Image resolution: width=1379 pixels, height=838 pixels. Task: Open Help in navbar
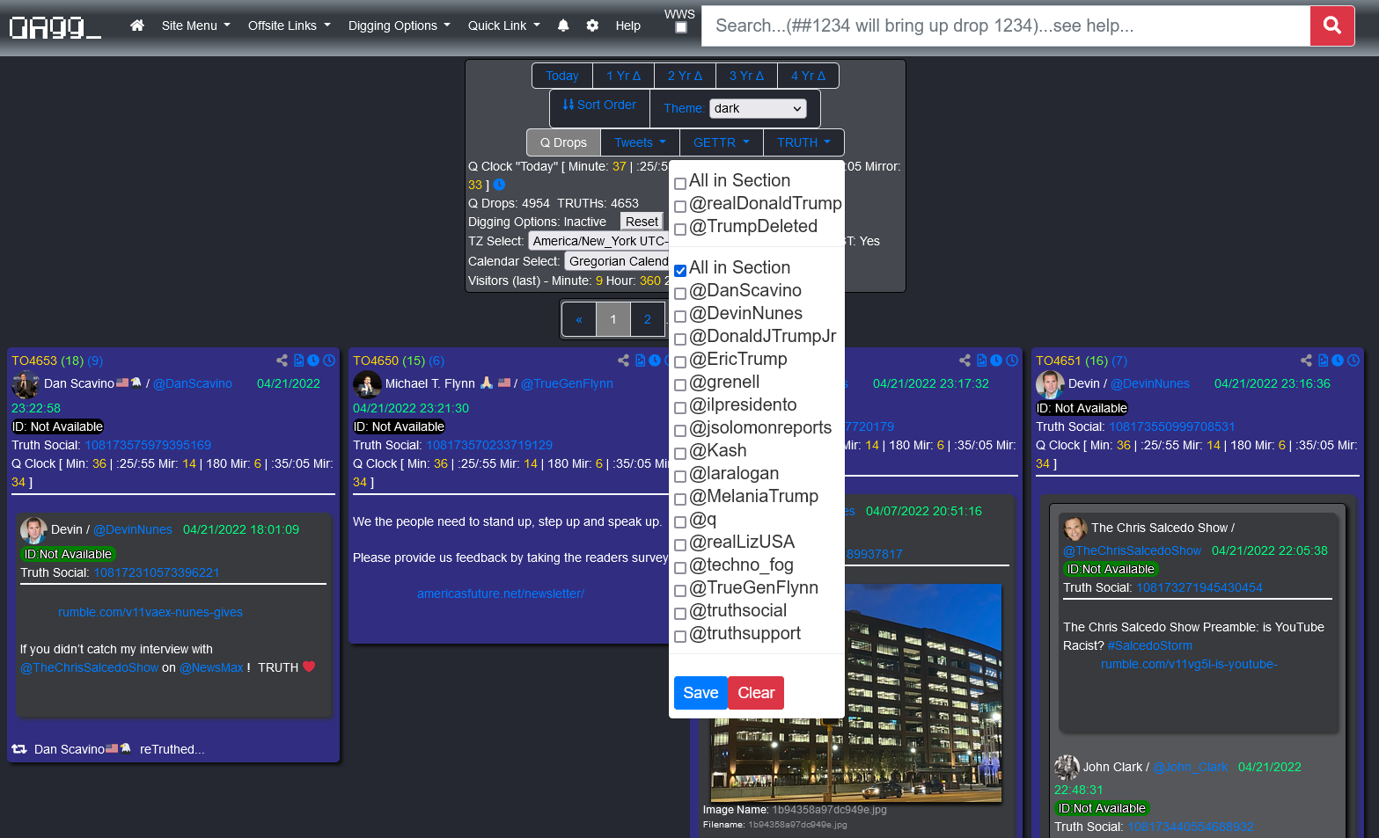point(627,26)
